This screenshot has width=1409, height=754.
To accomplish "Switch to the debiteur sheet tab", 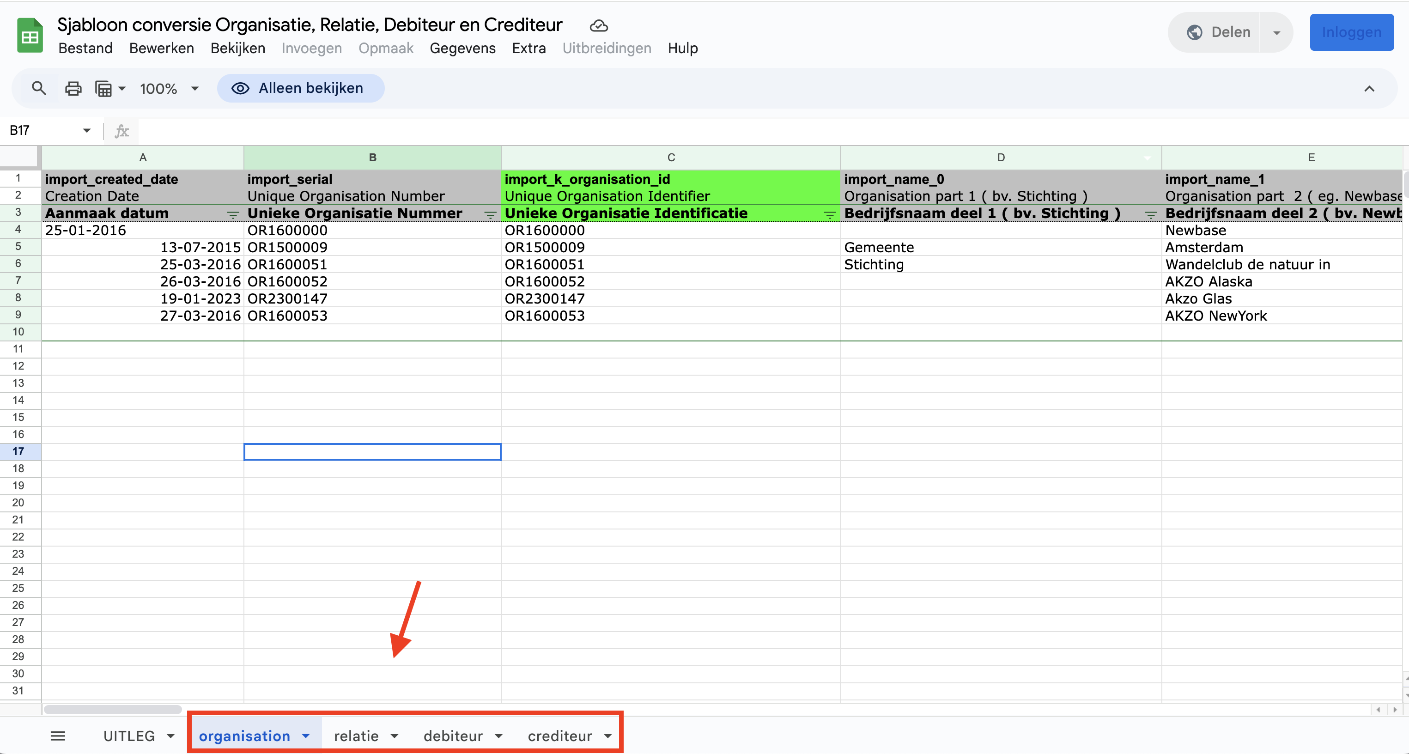I will point(453,736).
